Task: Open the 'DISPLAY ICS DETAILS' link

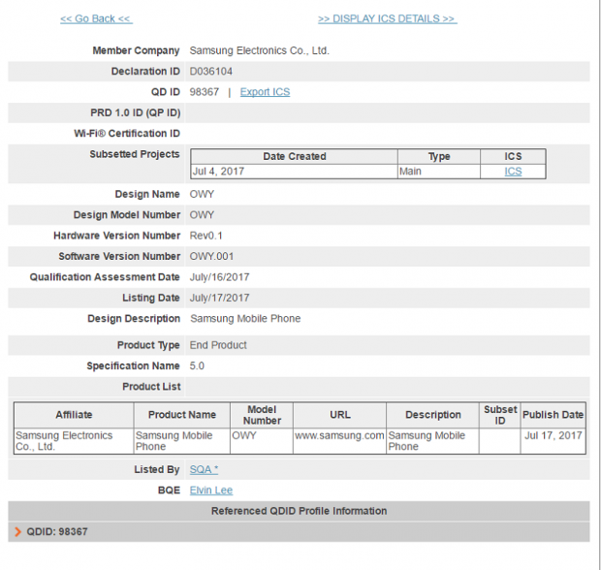Action: [x=387, y=18]
